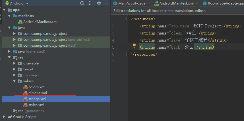Click the text MQTT_Project in editor
The image size is (244, 121).
pos(207,26)
